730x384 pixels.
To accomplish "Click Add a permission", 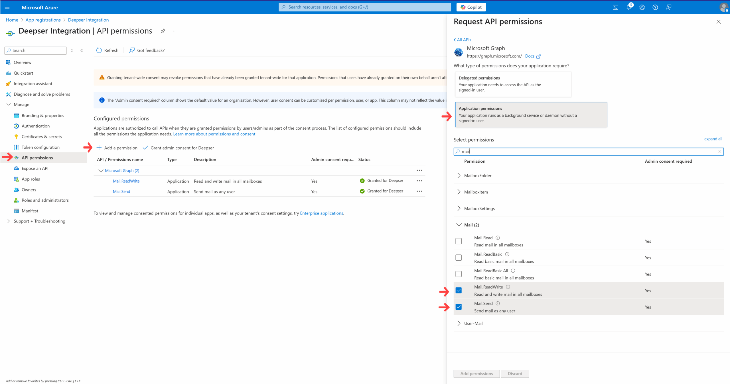I will tap(117, 148).
